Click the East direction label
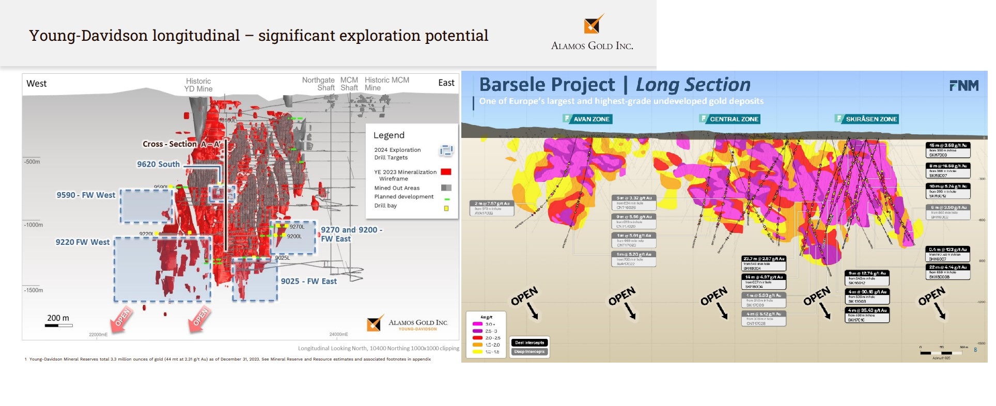This screenshot has width=996, height=406. [x=446, y=83]
